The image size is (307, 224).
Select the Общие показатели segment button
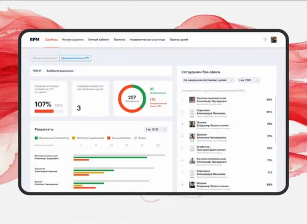(45, 58)
